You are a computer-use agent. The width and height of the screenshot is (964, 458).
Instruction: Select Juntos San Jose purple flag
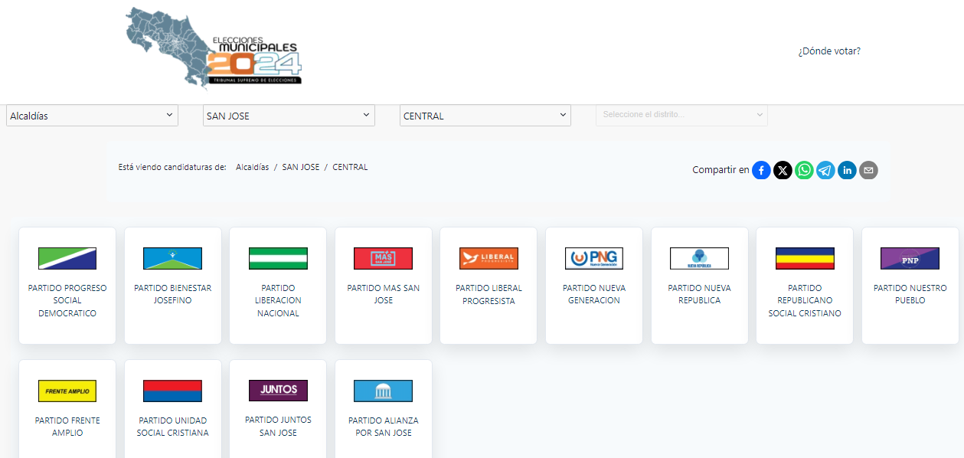278,391
